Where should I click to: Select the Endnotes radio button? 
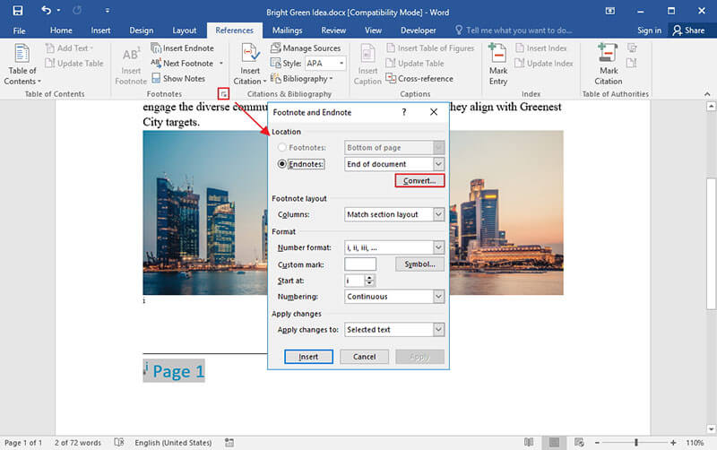tap(282, 164)
